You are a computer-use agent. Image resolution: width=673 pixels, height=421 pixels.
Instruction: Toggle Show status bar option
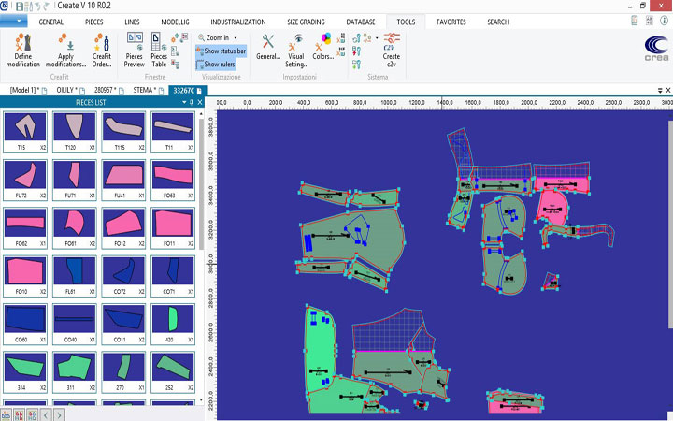click(222, 51)
